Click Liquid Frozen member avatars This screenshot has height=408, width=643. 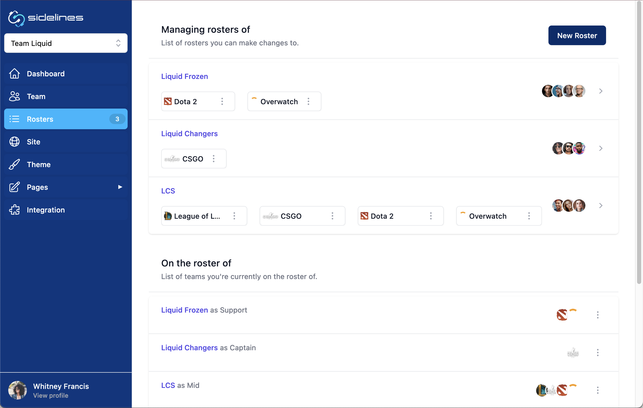pos(563,91)
